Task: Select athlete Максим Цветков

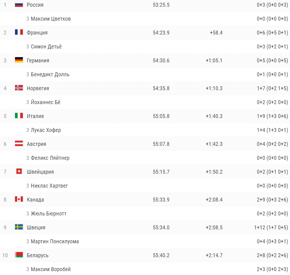Action: pyautogui.click(x=51, y=19)
